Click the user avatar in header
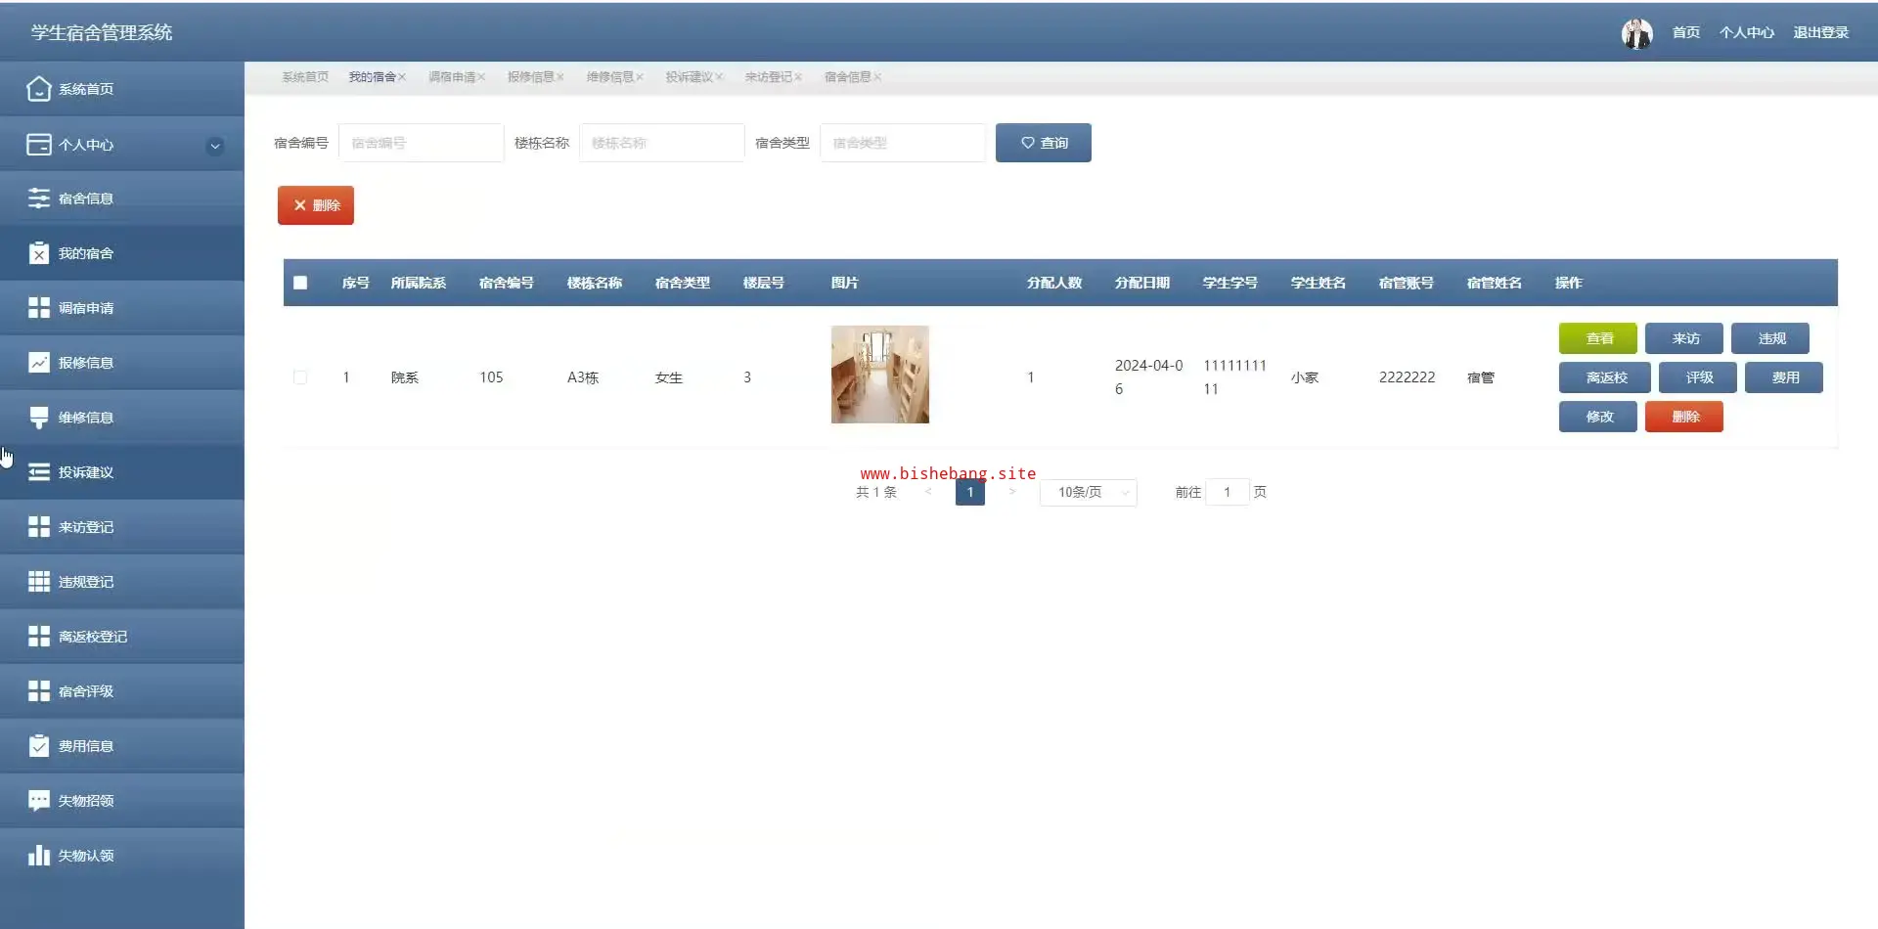The width and height of the screenshot is (1878, 929). coord(1636,33)
